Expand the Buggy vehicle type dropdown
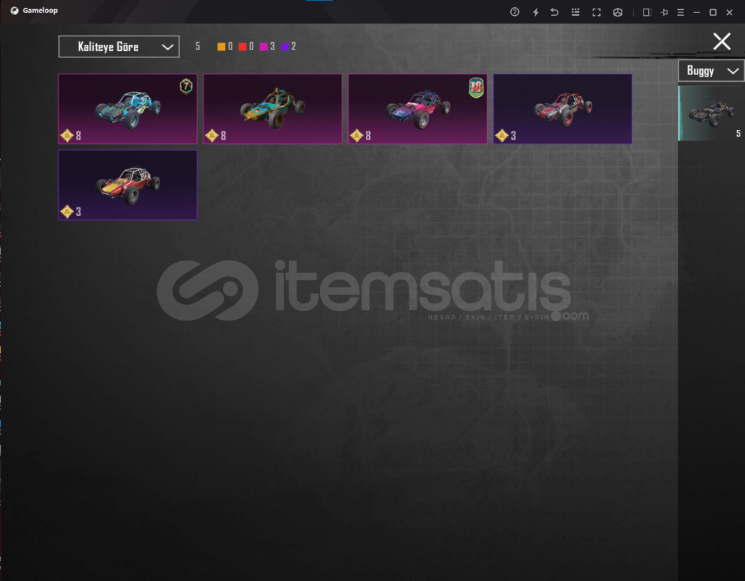The image size is (745, 581). point(711,71)
